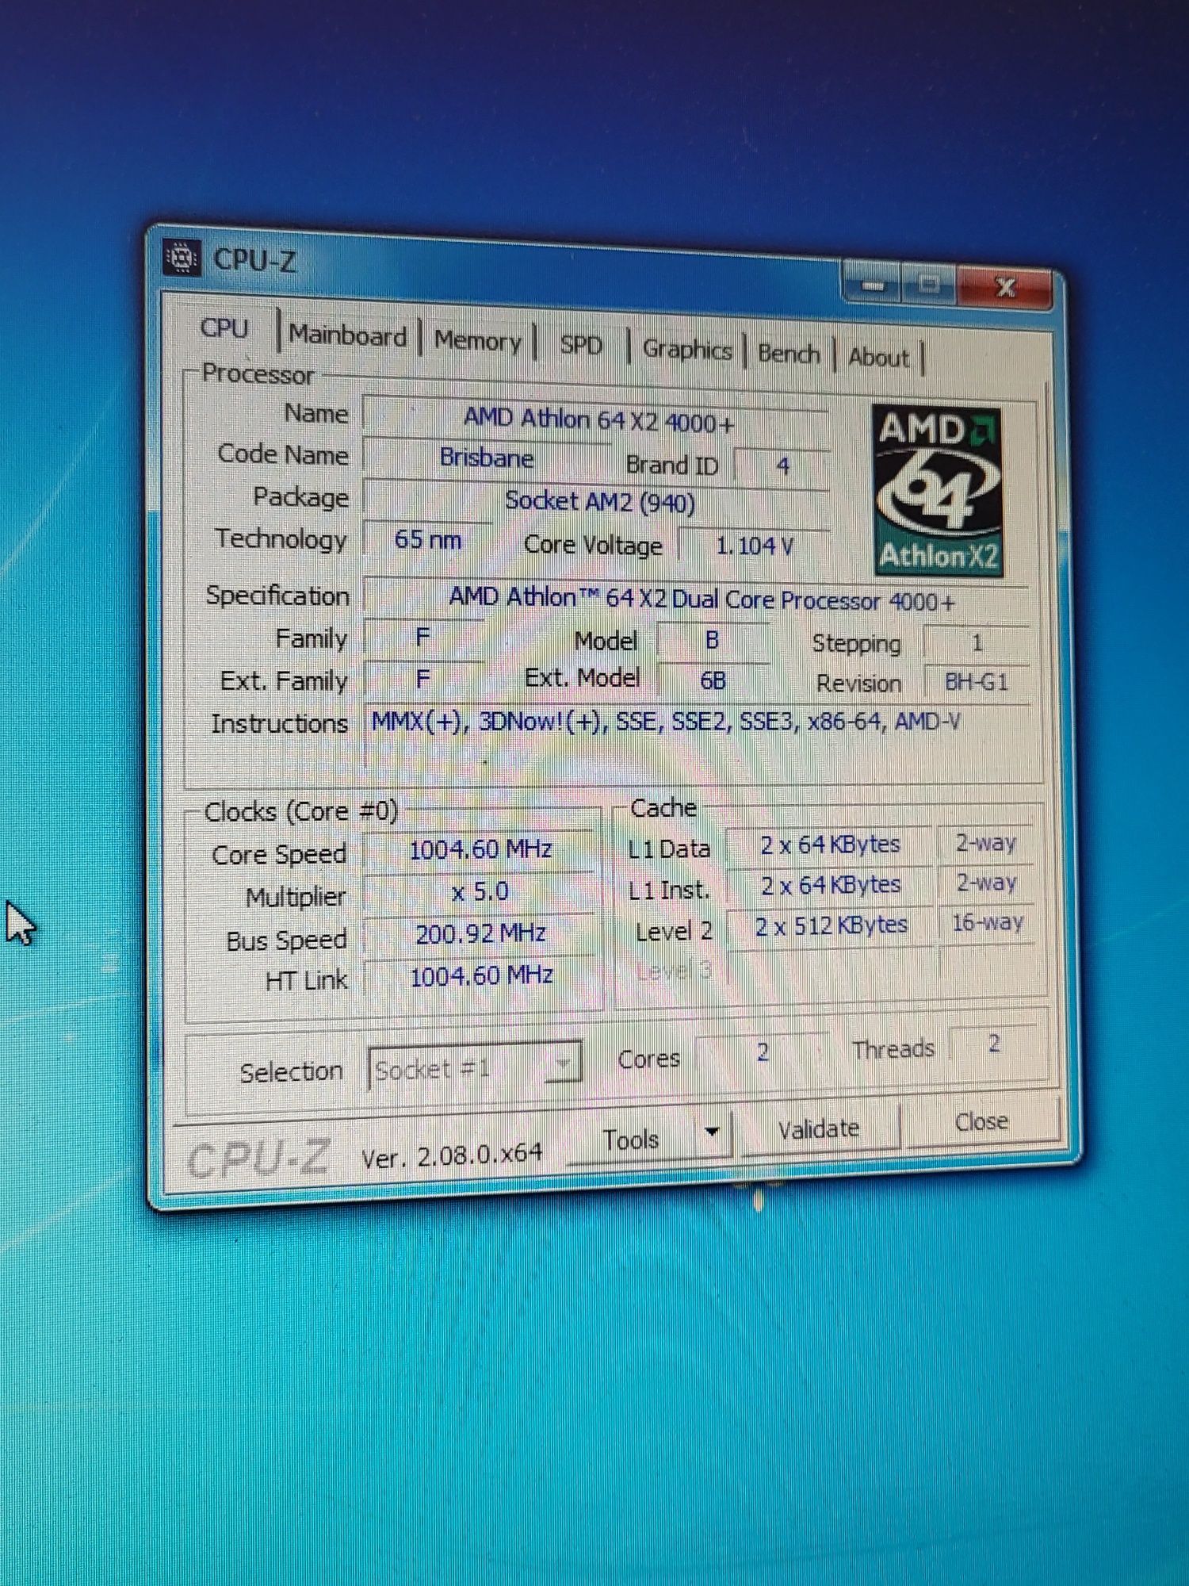The image size is (1189, 1586).
Task: Go to the Bench tab
Action: pyautogui.click(x=789, y=353)
